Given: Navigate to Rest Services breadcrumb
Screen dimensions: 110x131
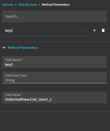Looking at the screenshot, I should [27, 5].
